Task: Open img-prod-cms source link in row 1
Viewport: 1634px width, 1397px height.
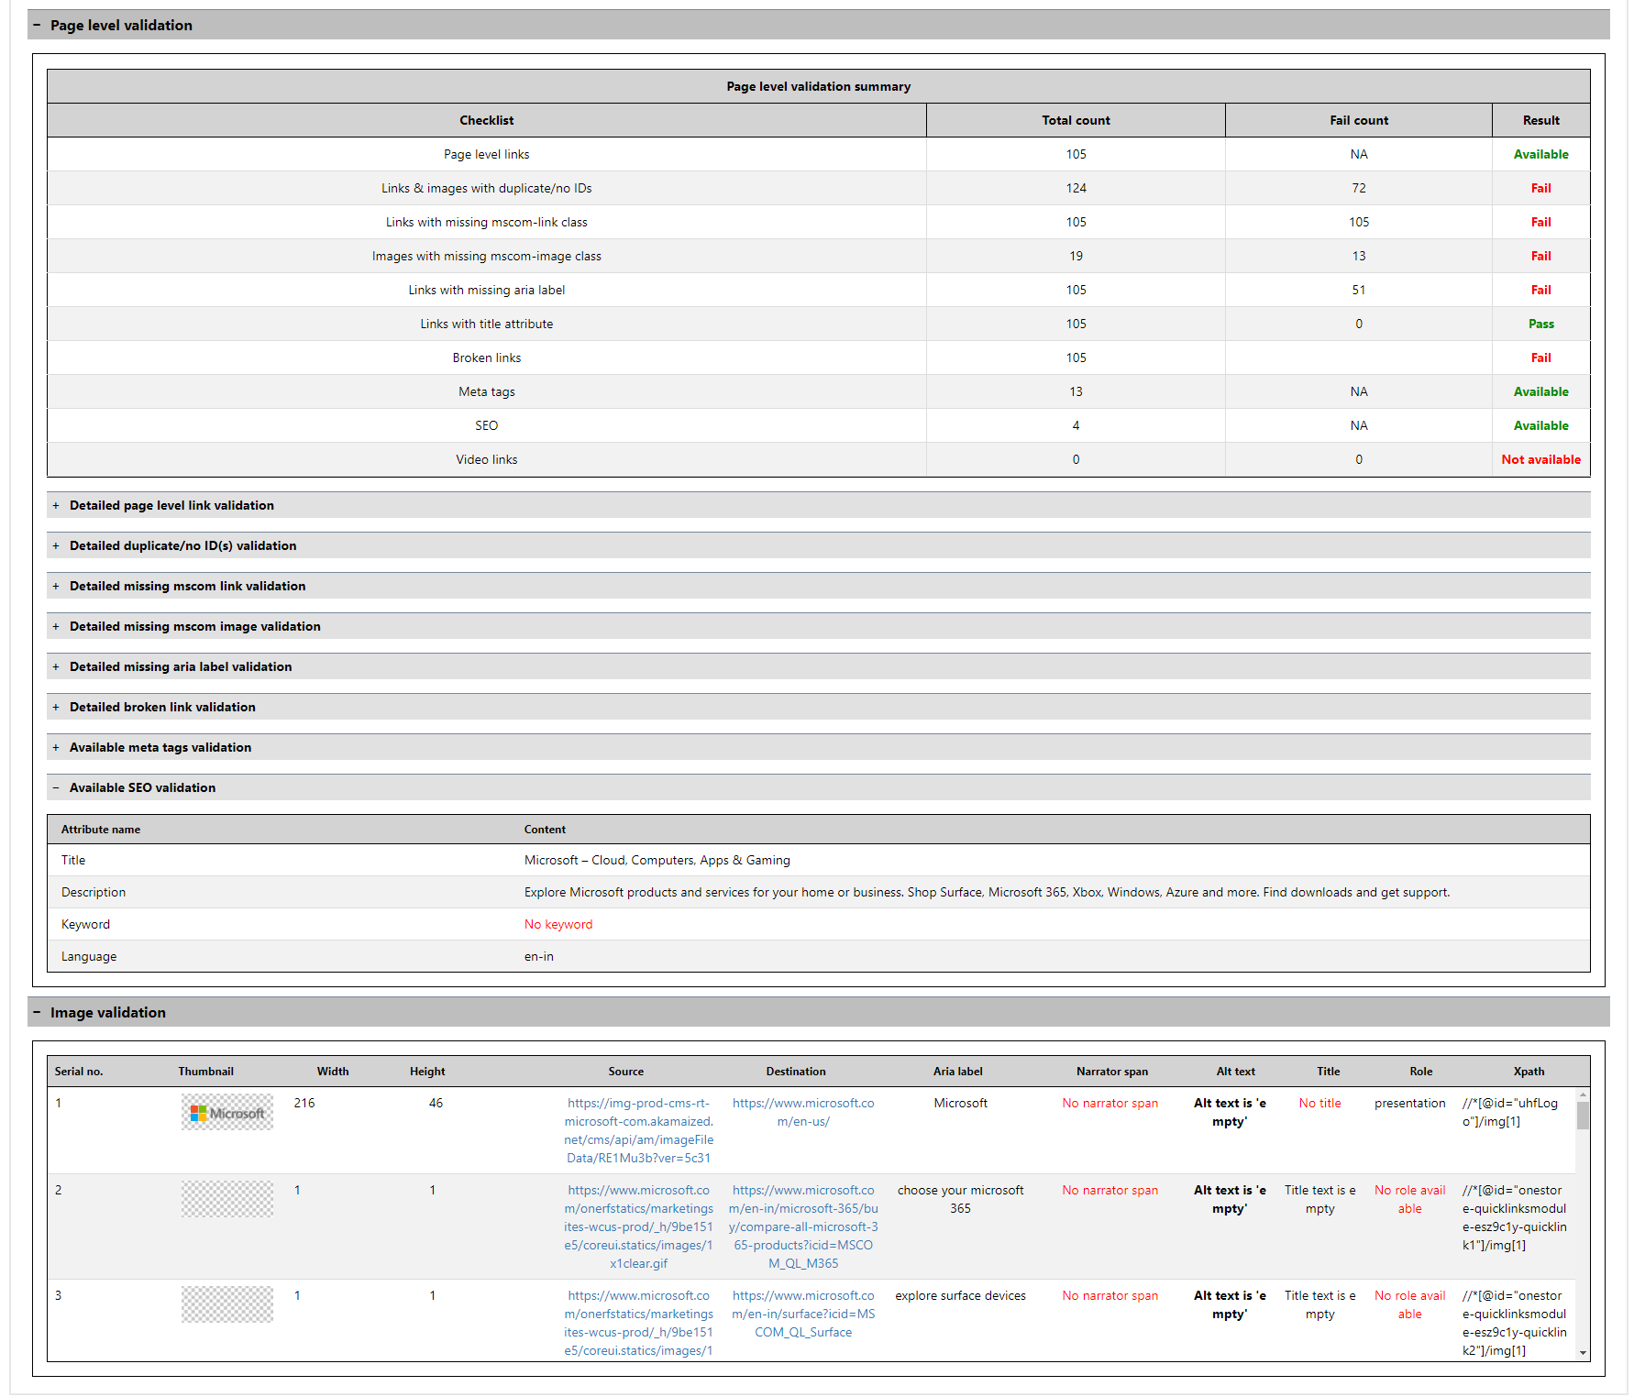Action: [x=638, y=1130]
